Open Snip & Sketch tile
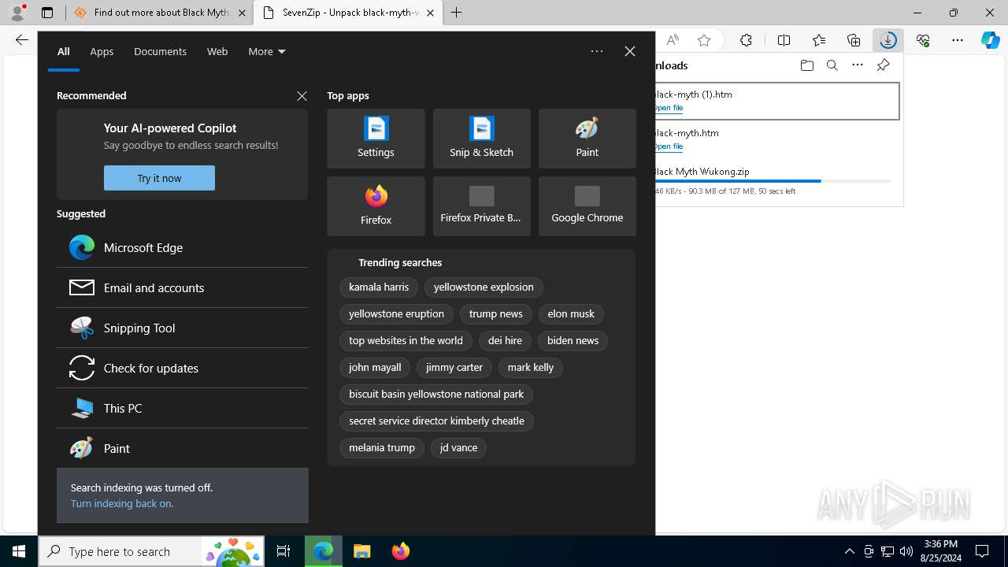Viewport: 1008px width, 567px height. [481, 139]
